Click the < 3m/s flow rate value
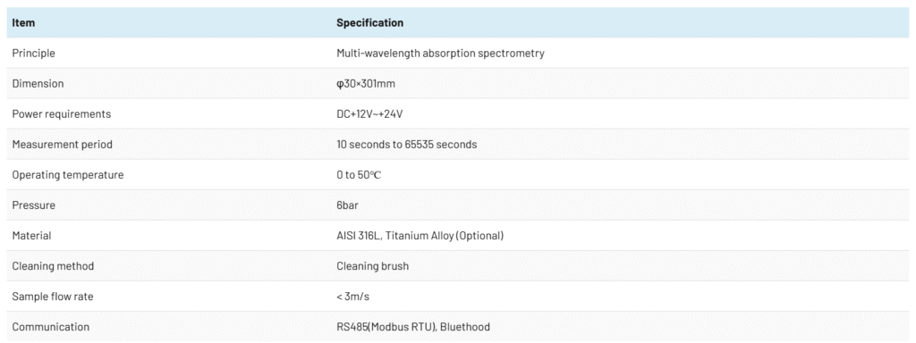The height and width of the screenshot is (343, 916). [352, 297]
